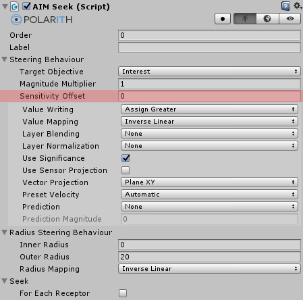Viewport: 303px width, 300px height.
Task: Open the Vector Projection dropdown
Action: pyautogui.click(x=209, y=182)
